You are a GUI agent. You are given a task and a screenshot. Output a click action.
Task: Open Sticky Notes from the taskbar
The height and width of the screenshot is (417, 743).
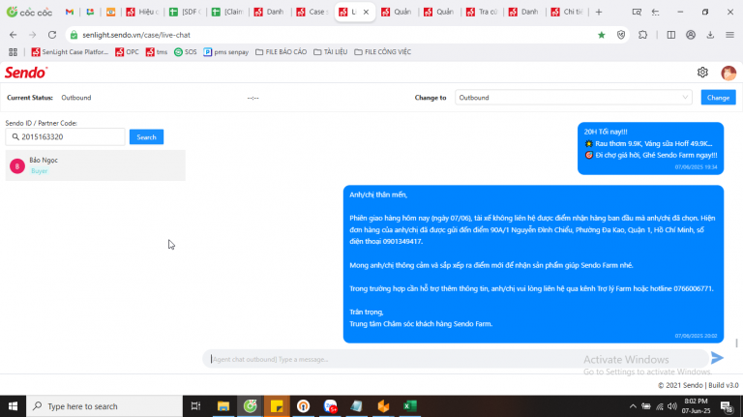point(277,406)
